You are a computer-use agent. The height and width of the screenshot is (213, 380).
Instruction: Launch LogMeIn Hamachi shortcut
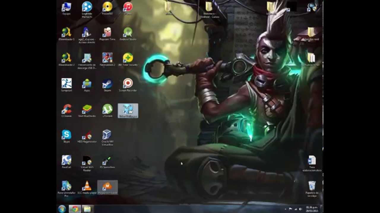(x=87, y=9)
